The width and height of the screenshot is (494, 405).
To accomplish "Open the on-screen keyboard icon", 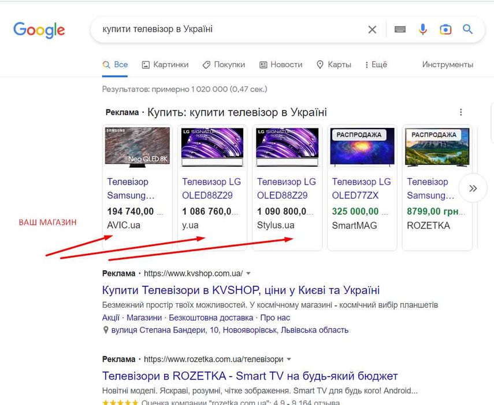I will pyautogui.click(x=400, y=30).
